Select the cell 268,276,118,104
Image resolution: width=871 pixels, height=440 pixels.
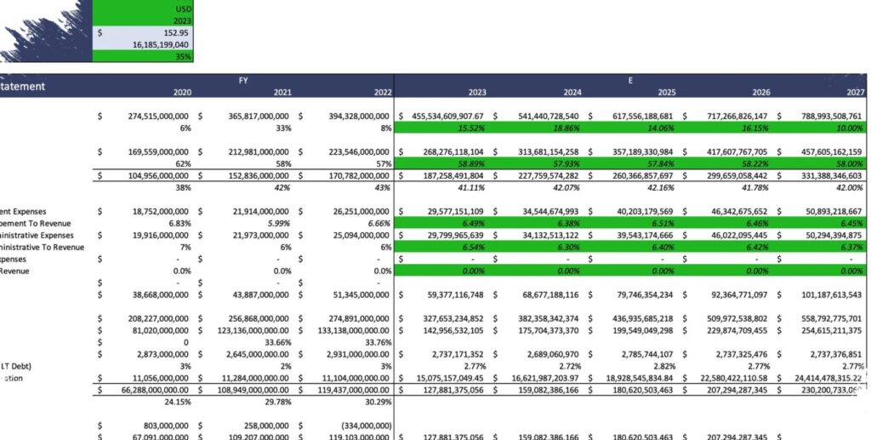tap(453, 151)
